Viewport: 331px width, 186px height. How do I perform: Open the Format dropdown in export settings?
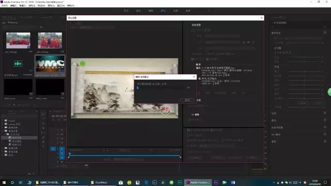[x=222, y=36]
